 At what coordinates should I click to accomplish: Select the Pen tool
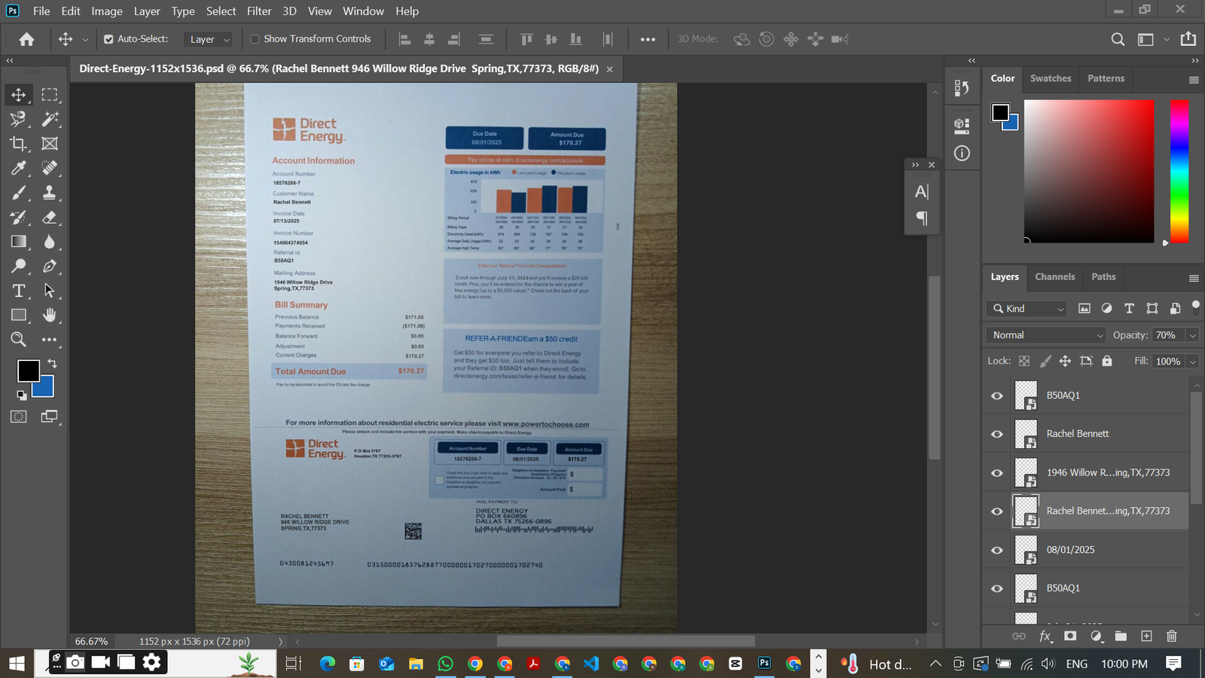coord(50,266)
